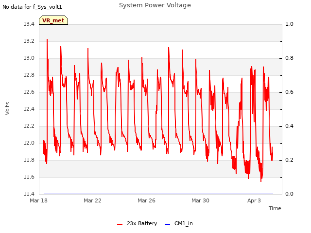Click the 13.4 left axis value
Viewport: 311px width, 233px height.
(x=29, y=24)
